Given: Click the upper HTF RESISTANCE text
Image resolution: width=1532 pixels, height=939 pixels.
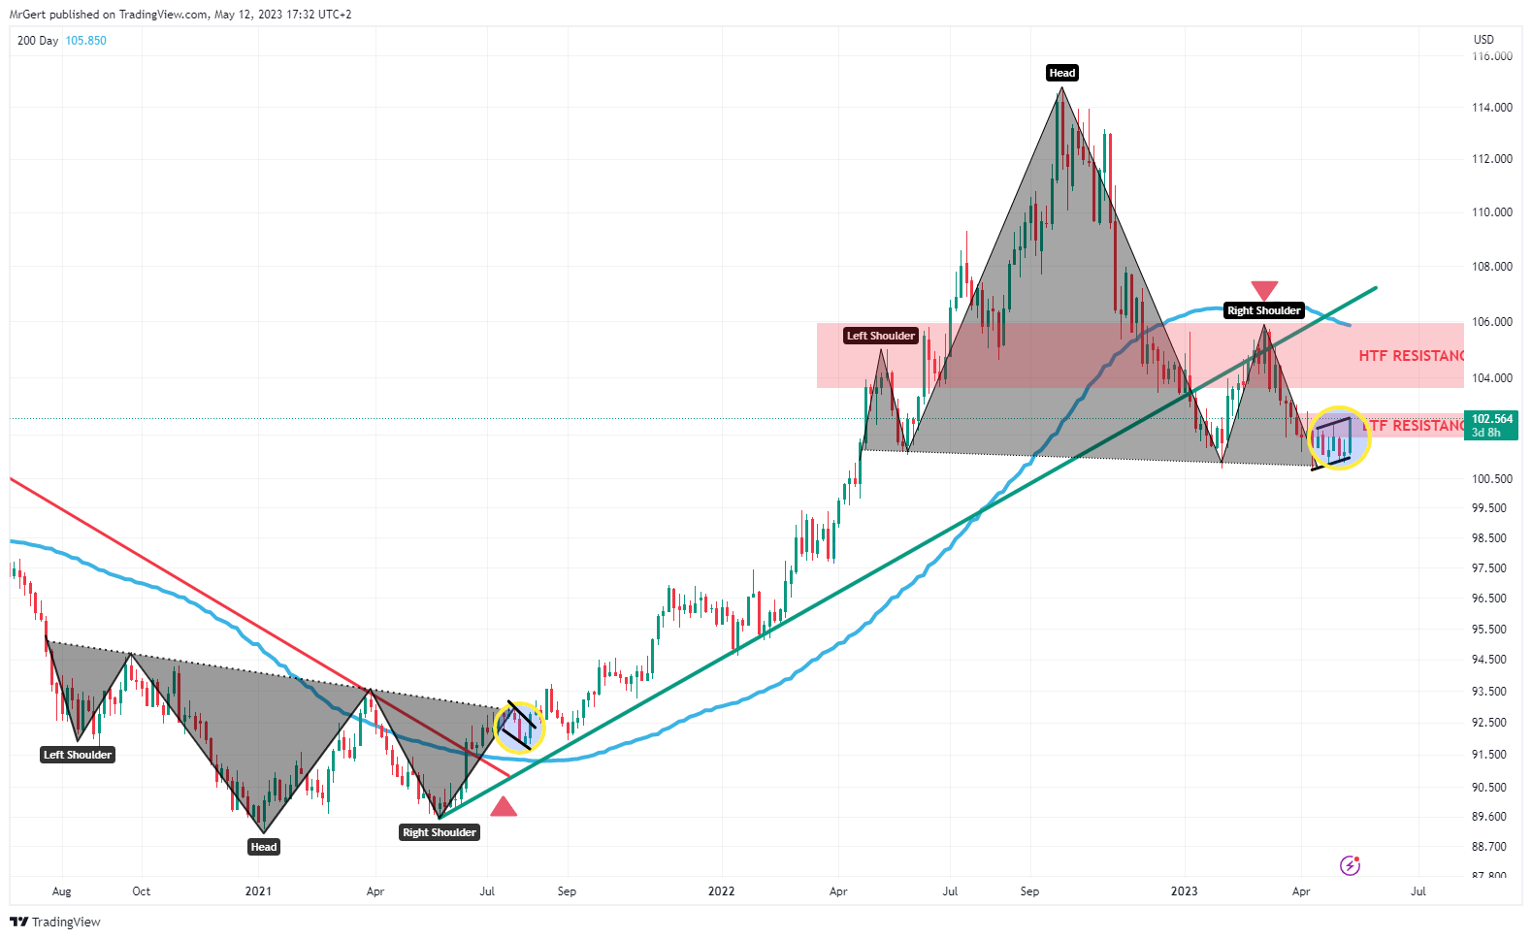Looking at the screenshot, I should tap(1412, 356).
